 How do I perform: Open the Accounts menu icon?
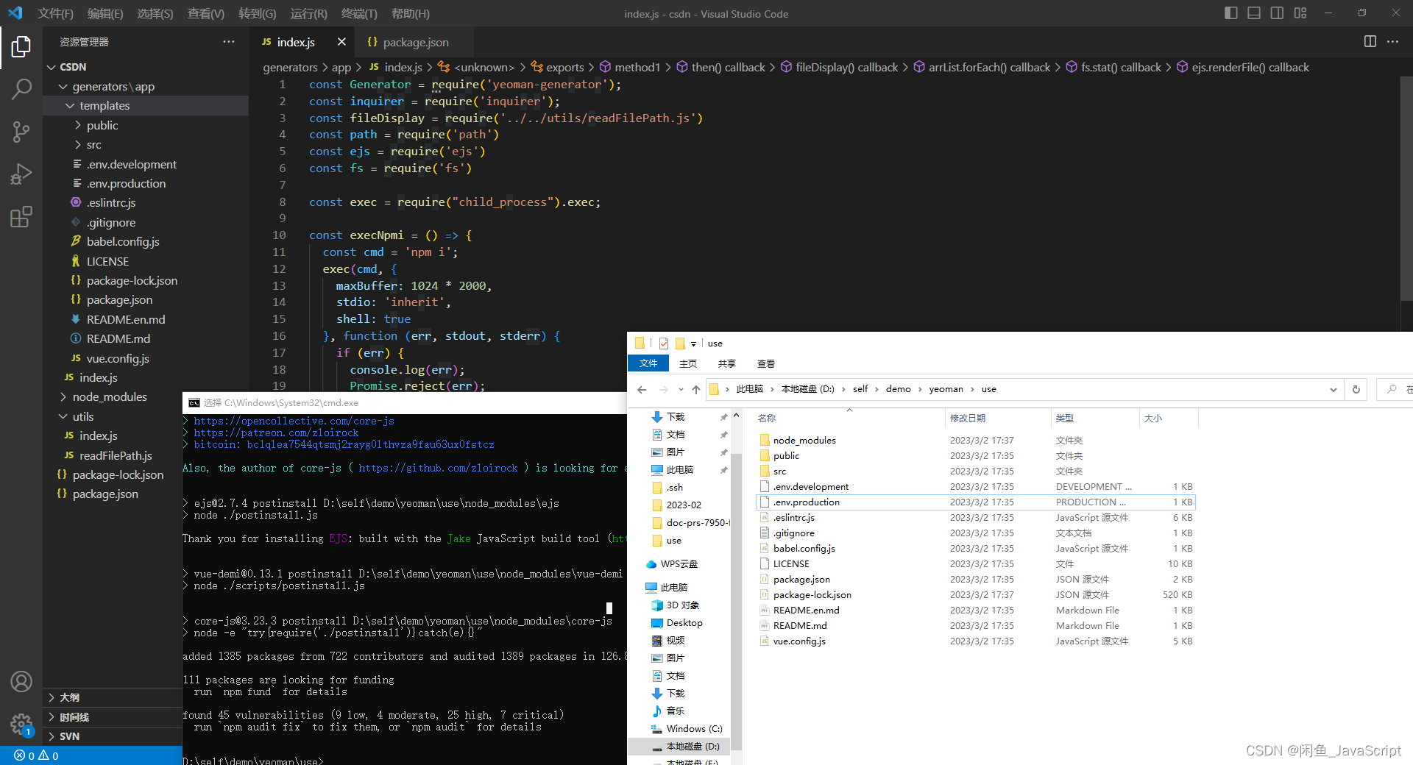click(21, 682)
